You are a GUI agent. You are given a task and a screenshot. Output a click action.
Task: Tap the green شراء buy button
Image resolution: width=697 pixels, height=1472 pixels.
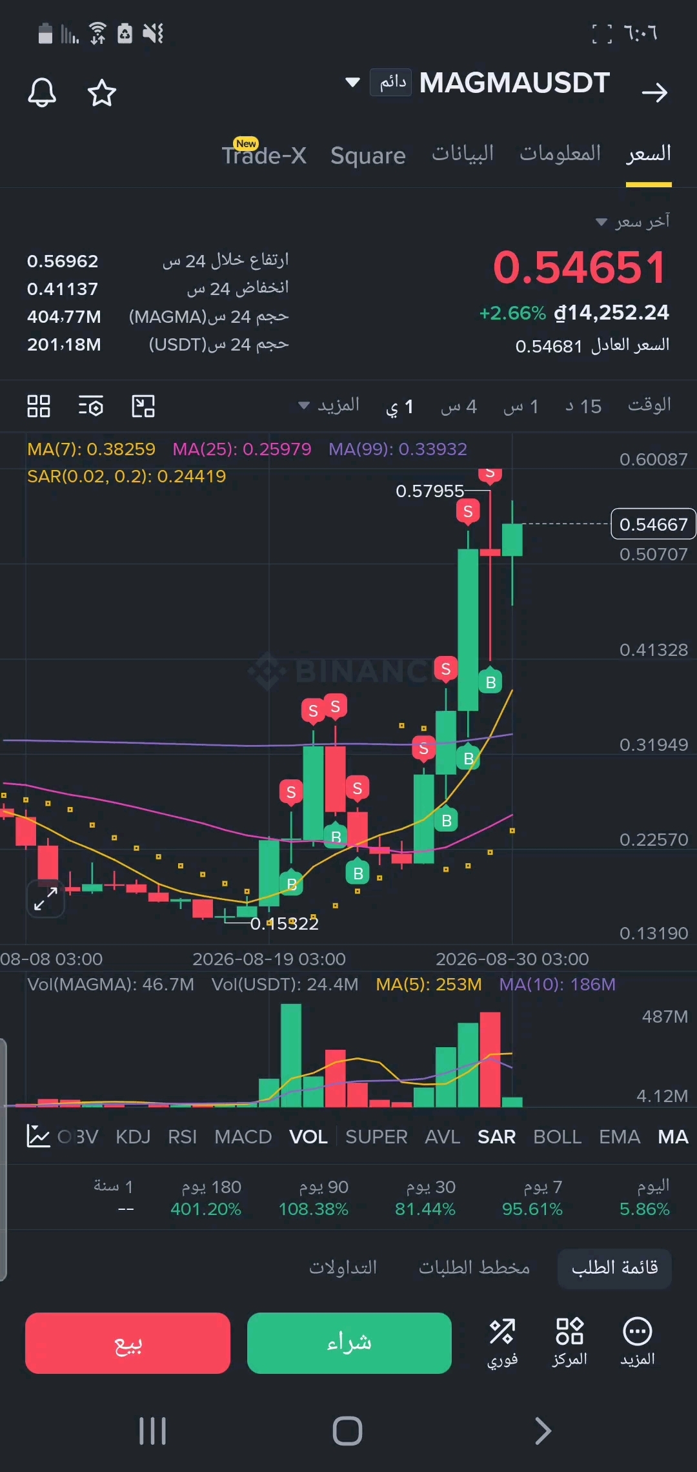coord(349,1343)
